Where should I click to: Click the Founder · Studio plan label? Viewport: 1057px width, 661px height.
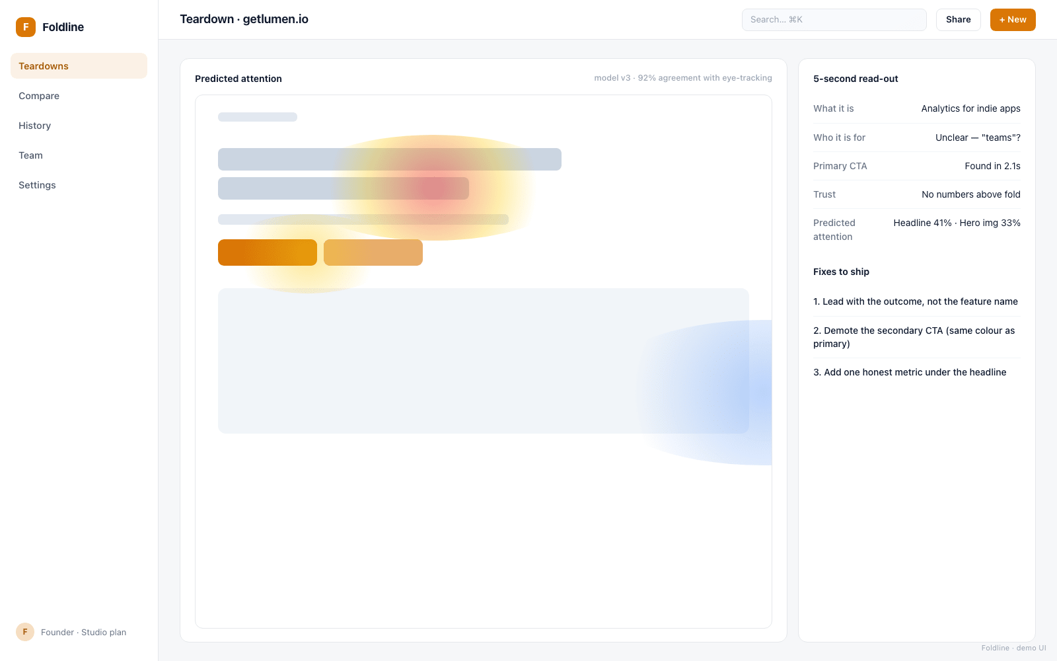[x=83, y=633]
